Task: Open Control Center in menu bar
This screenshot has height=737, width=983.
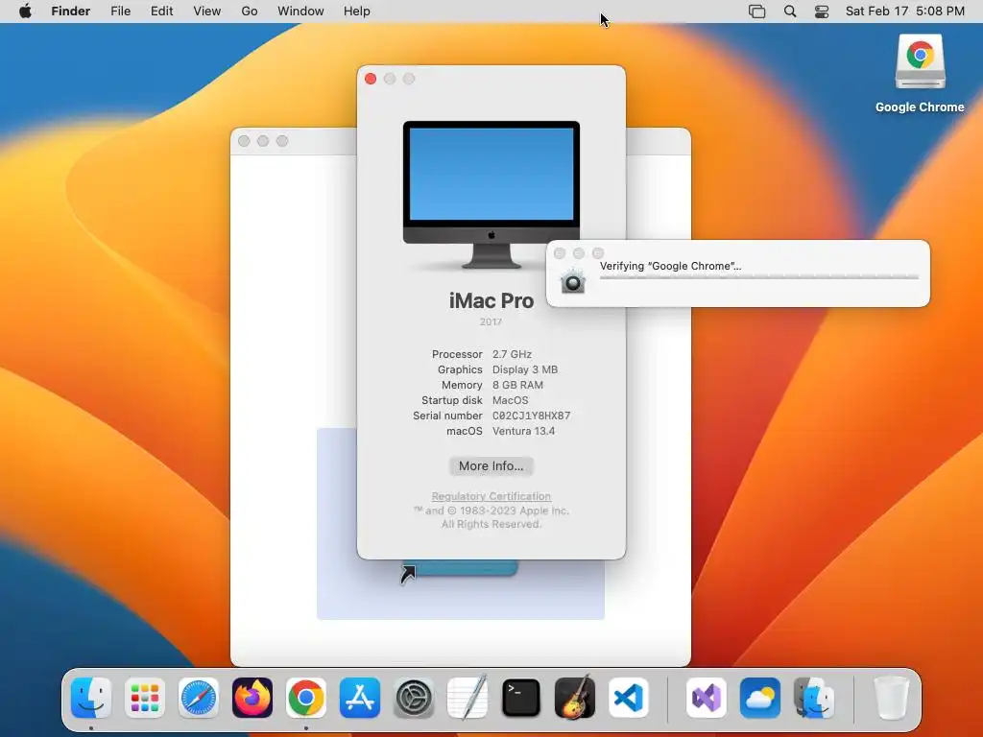Action: [822, 12]
